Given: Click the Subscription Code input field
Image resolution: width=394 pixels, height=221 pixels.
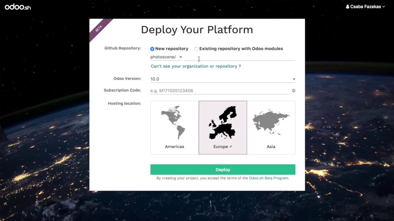Looking at the screenshot, I should click(219, 91).
